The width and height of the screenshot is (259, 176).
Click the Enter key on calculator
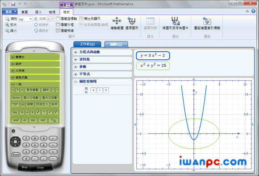[41, 168]
